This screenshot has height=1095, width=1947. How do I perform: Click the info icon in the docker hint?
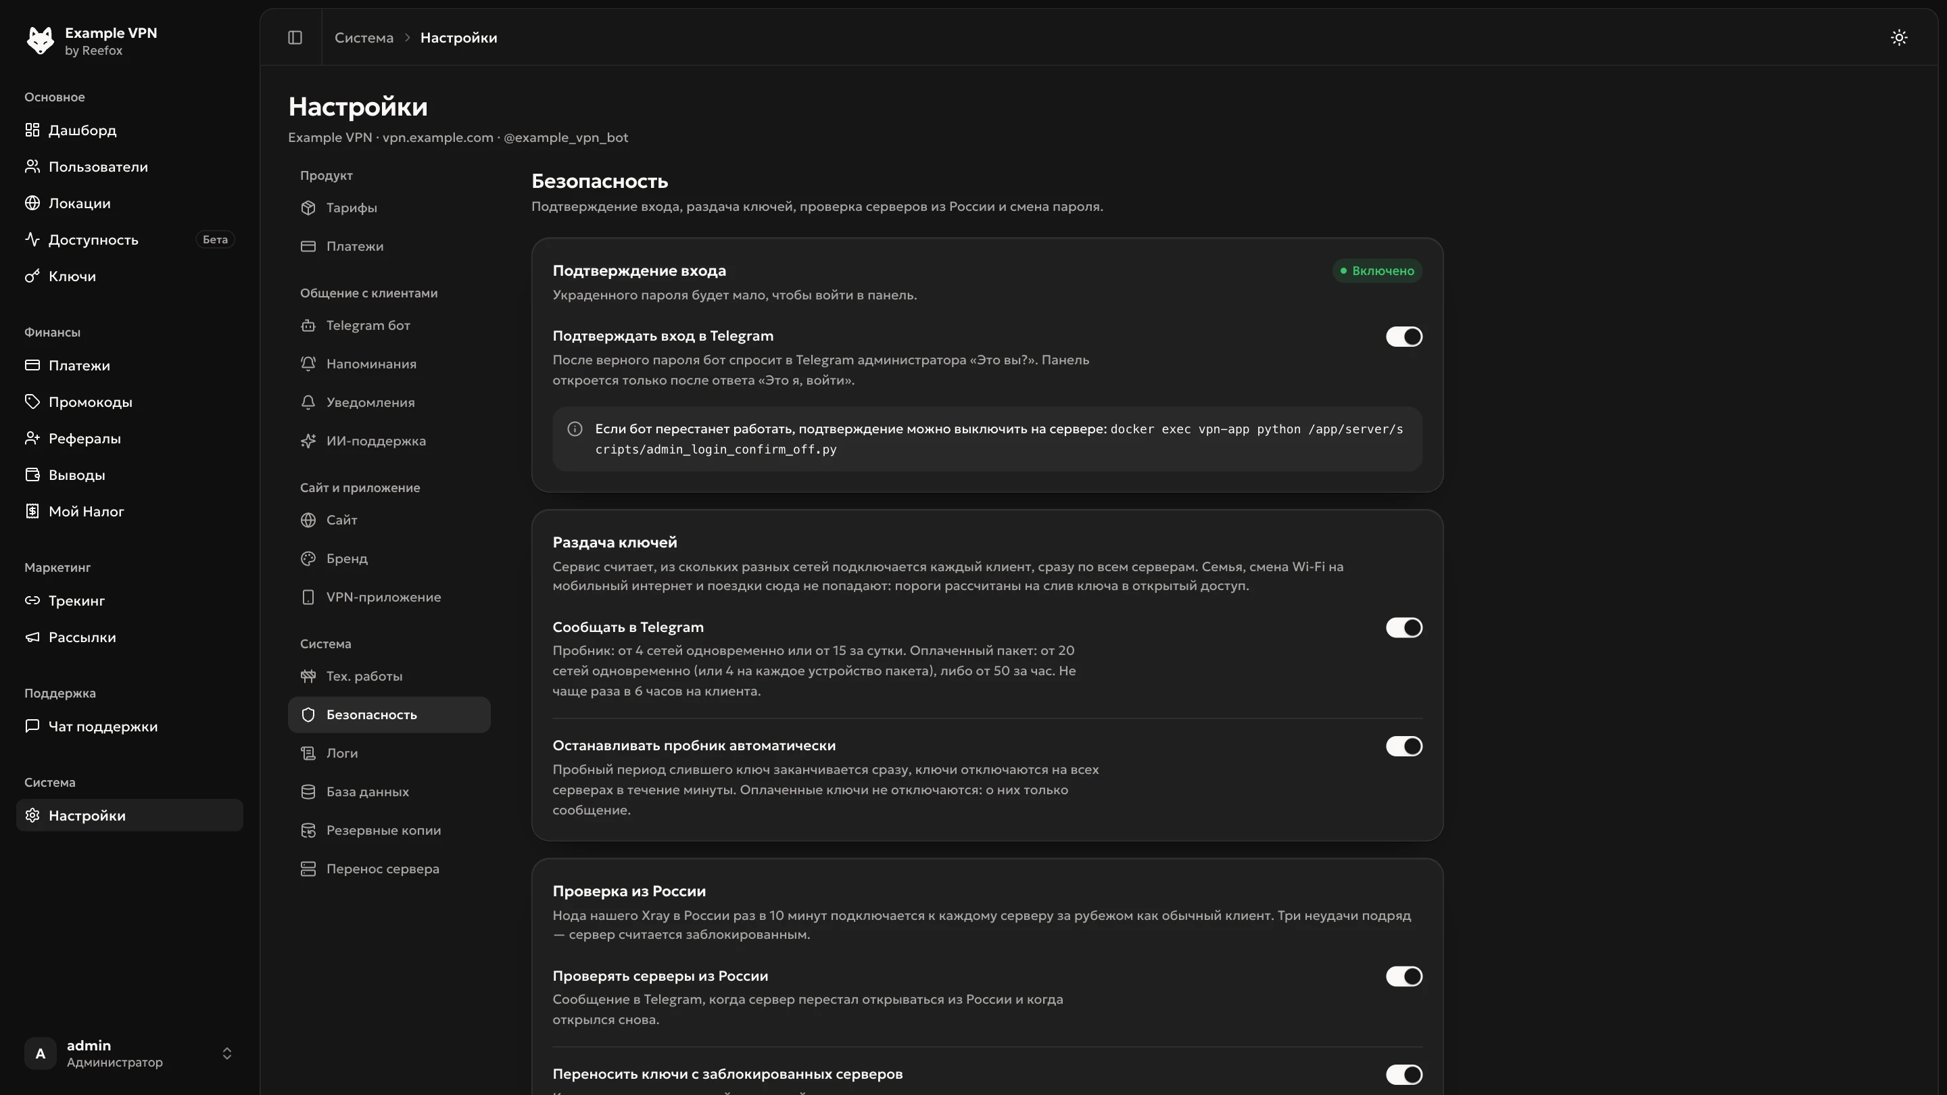(575, 429)
